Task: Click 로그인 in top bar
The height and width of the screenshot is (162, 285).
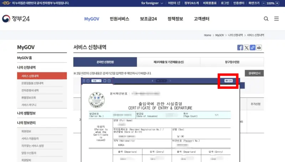Action: point(225,3)
